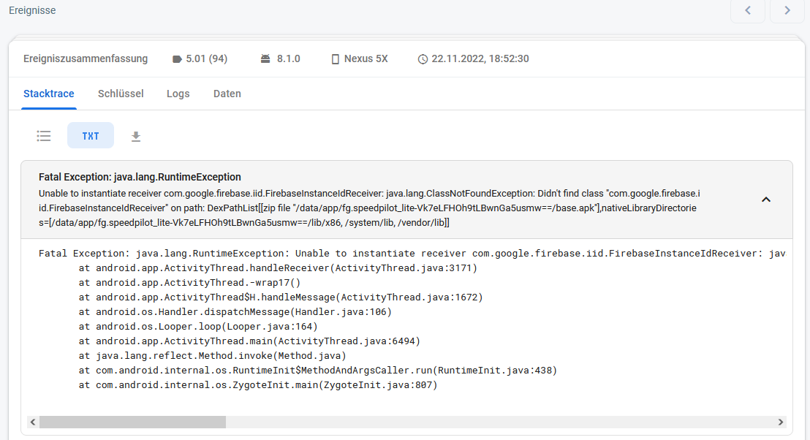
Task: Click the Fatal Exception: java.lang.RuntimeException heading
Action: [140, 177]
